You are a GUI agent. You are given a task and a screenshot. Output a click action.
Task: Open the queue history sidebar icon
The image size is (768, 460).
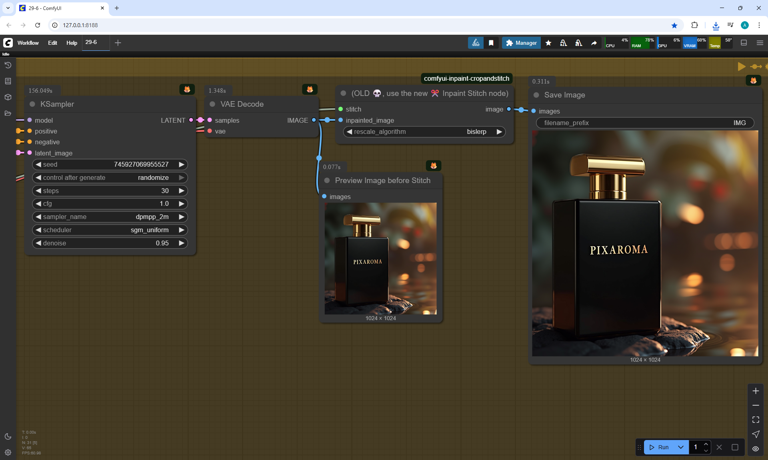(x=8, y=65)
